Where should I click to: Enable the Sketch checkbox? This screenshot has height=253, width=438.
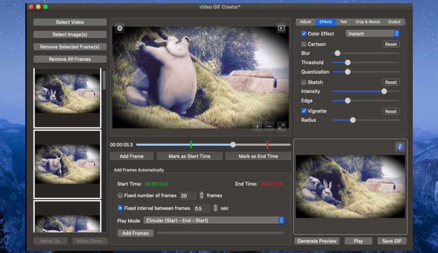coord(304,82)
